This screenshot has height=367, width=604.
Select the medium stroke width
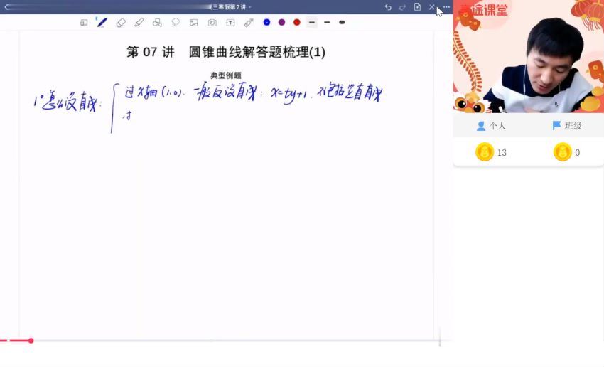(x=327, y=22)
